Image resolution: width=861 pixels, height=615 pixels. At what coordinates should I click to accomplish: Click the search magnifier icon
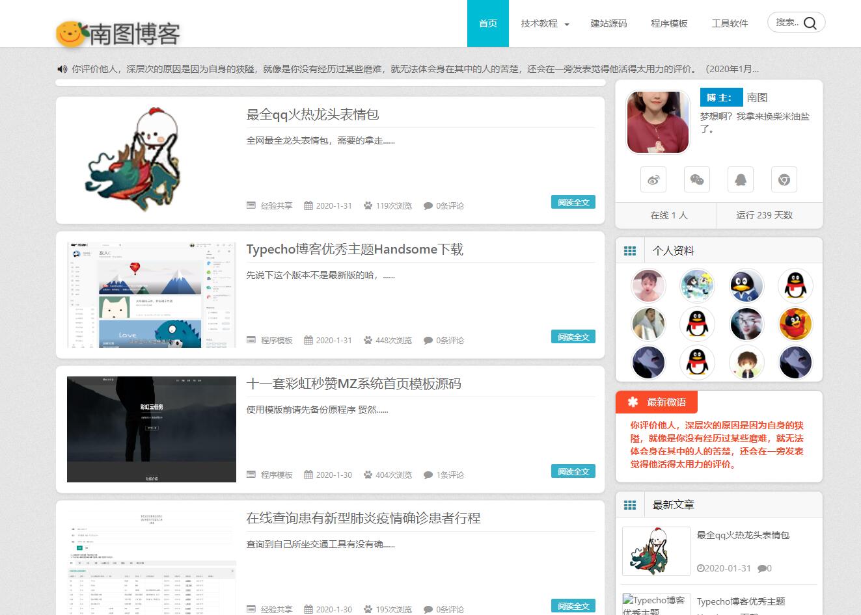click(x=810, y=23)
